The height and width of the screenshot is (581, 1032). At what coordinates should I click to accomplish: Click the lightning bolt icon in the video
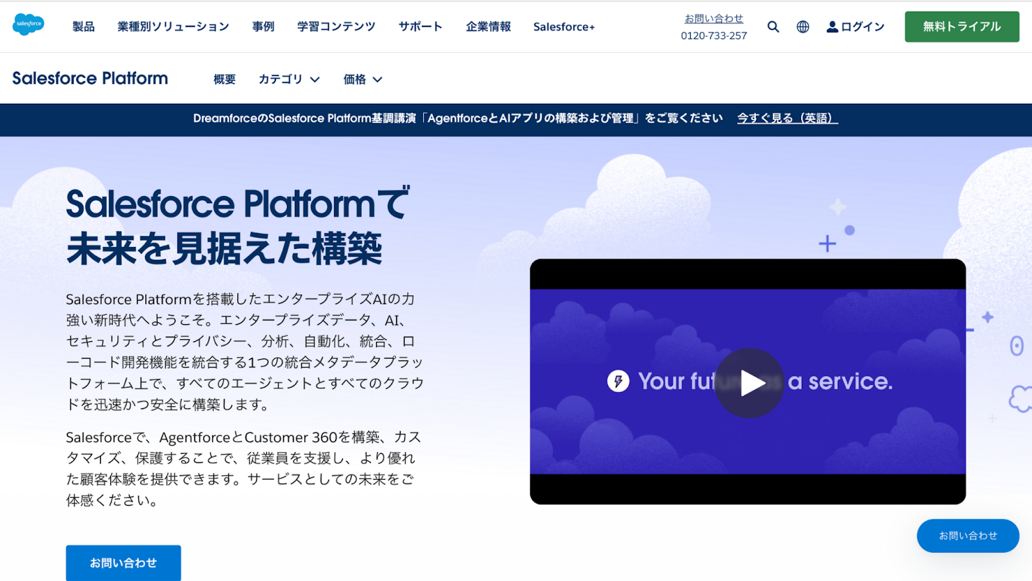[x=618, y=381]
